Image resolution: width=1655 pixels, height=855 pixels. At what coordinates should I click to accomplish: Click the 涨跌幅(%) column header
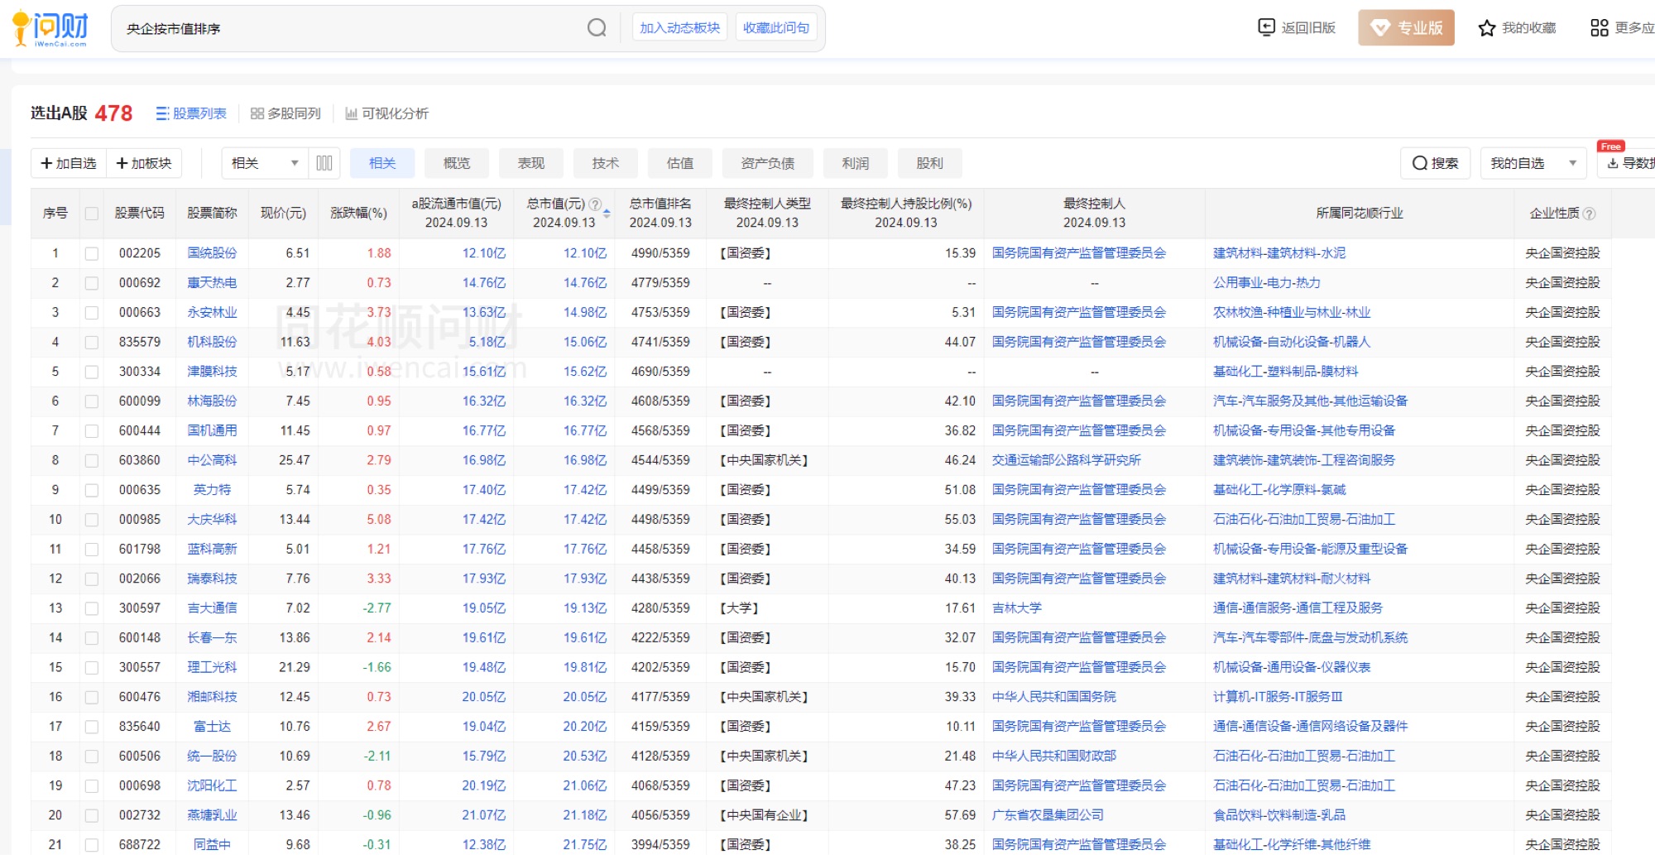(x=358, y=214)
